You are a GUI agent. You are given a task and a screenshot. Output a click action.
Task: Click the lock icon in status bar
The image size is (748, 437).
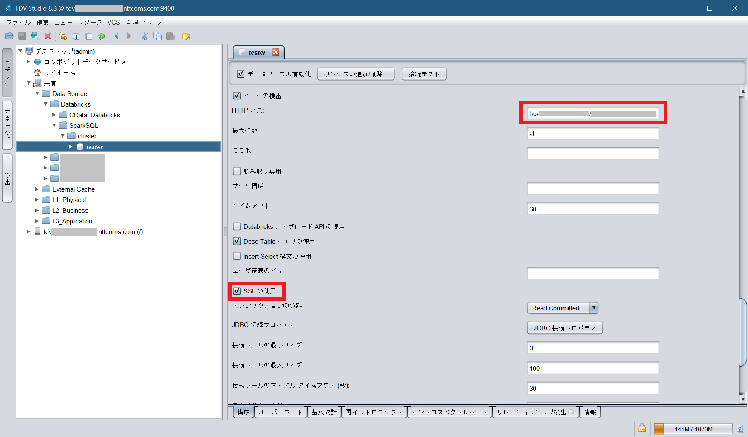coord(642,428)
